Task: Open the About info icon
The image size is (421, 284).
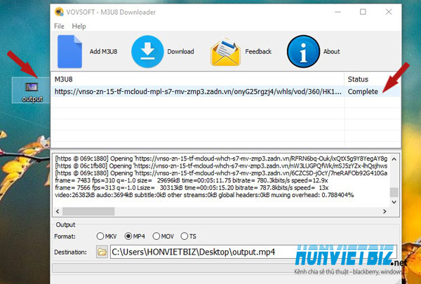Action: (303, 51)
